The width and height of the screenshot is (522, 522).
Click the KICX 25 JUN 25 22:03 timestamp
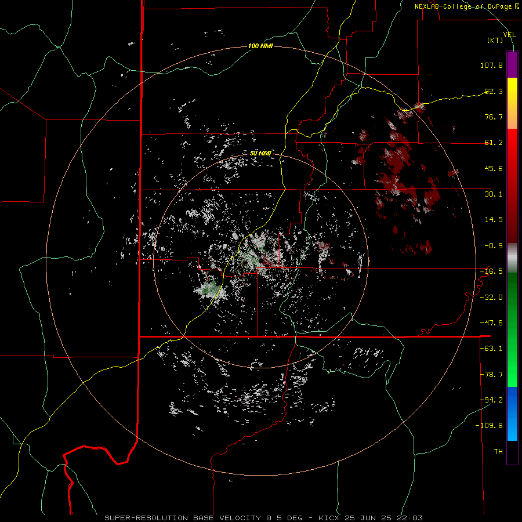371,518
